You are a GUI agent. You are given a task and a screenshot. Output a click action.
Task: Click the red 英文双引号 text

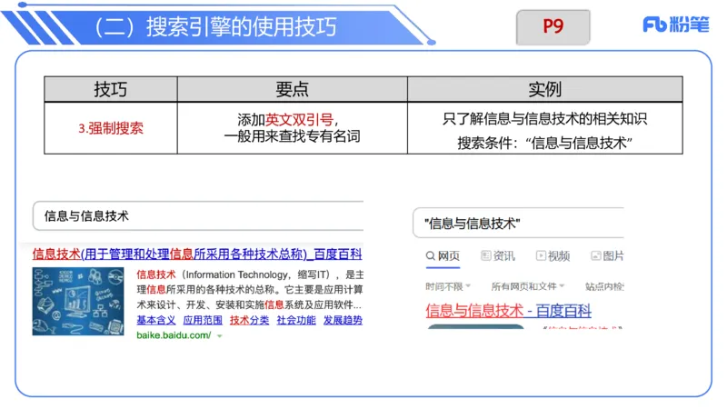click(299, 120)
